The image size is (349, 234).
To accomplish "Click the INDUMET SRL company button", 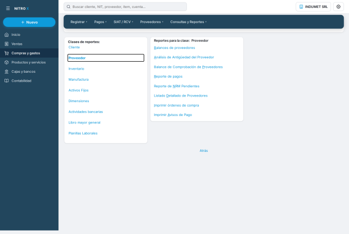I will point(313,6).
